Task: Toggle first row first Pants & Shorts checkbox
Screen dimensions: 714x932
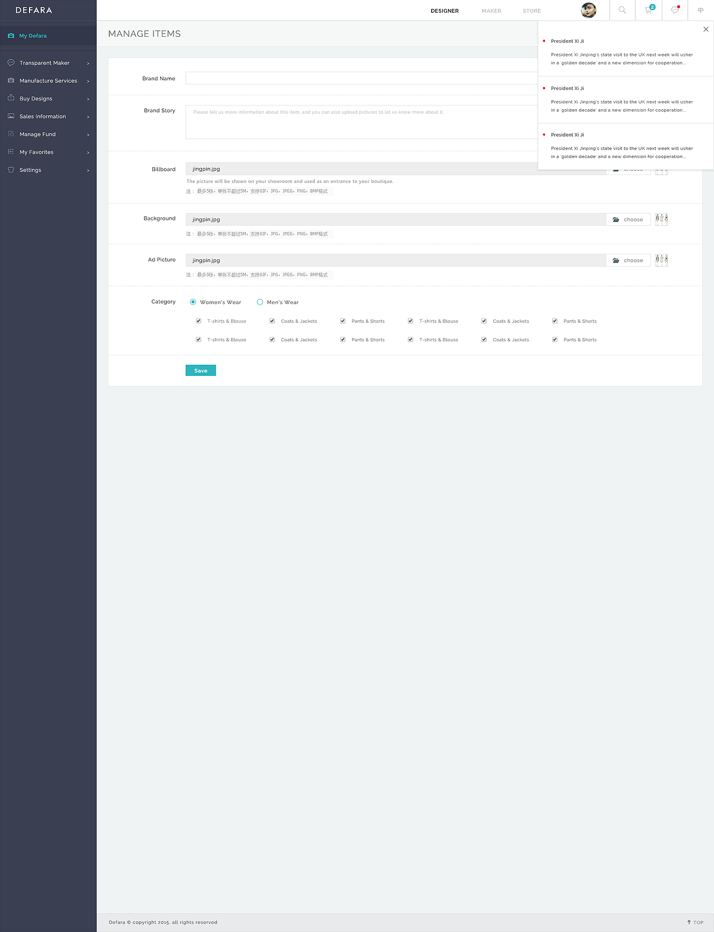Action: (x=343, y=321)
